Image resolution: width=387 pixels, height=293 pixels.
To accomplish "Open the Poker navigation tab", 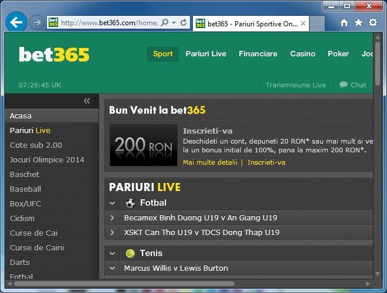I will (338, 54).
